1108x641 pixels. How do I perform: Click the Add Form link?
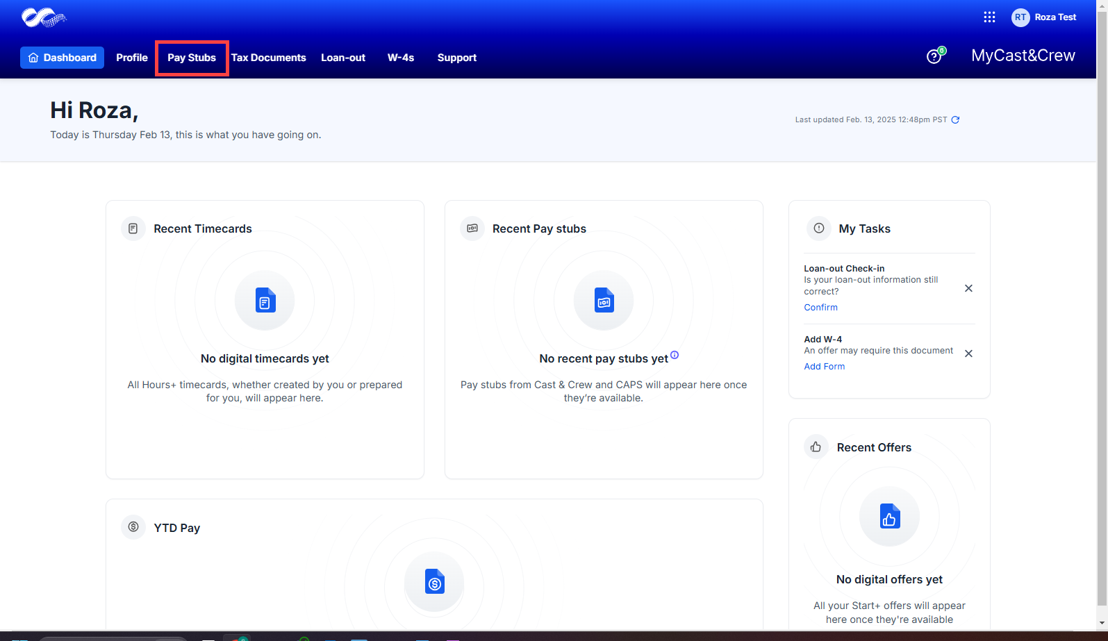pyautogui.click(x=825, y=367)
